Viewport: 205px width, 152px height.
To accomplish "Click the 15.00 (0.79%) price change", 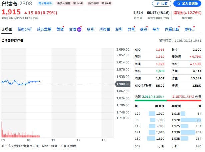I will (x=41, y=13).
